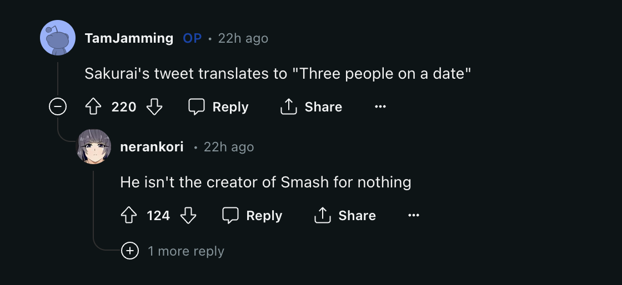The width and height of the screenshot is (622, 285).
Task: Collapse the TamJamming comment thread
Action: (x=58, y=106)
